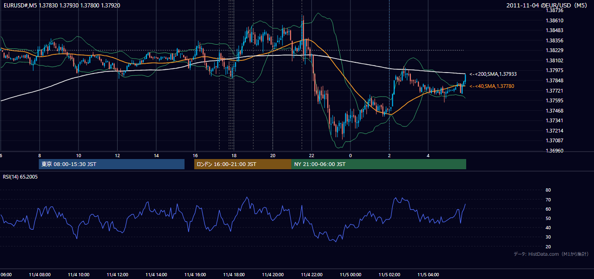This screenshot has height=279, width=594.
Task: Click the bottom time label 11/4 16:00
Action: pyautogui.click(x=195, y=274)
